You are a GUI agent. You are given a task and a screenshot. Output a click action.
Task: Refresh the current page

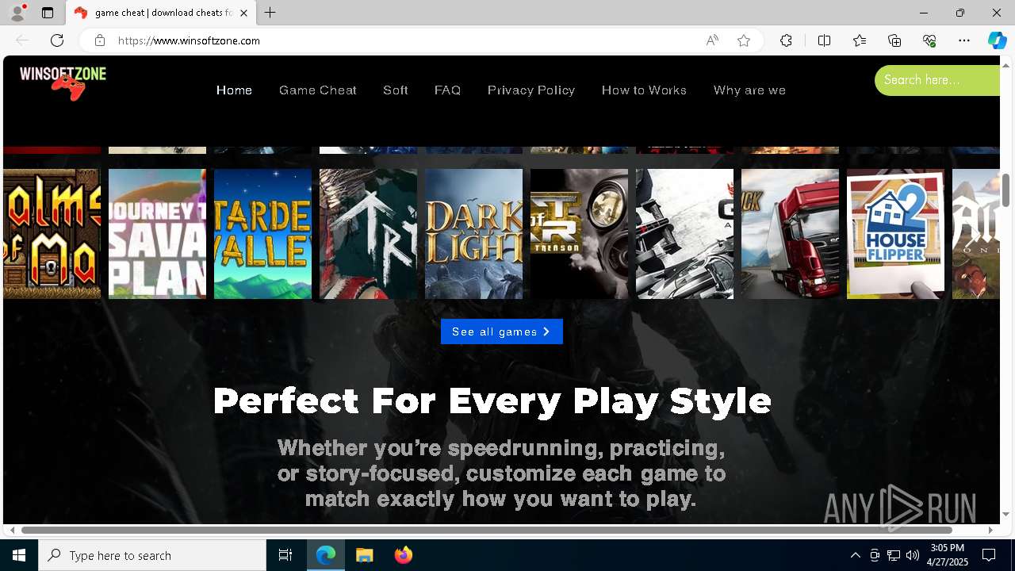pyautogui.click(x=57, y=40)
